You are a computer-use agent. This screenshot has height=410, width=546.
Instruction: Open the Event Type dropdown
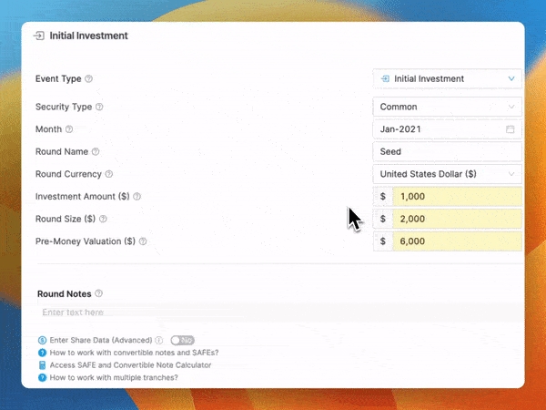[448, 79]
